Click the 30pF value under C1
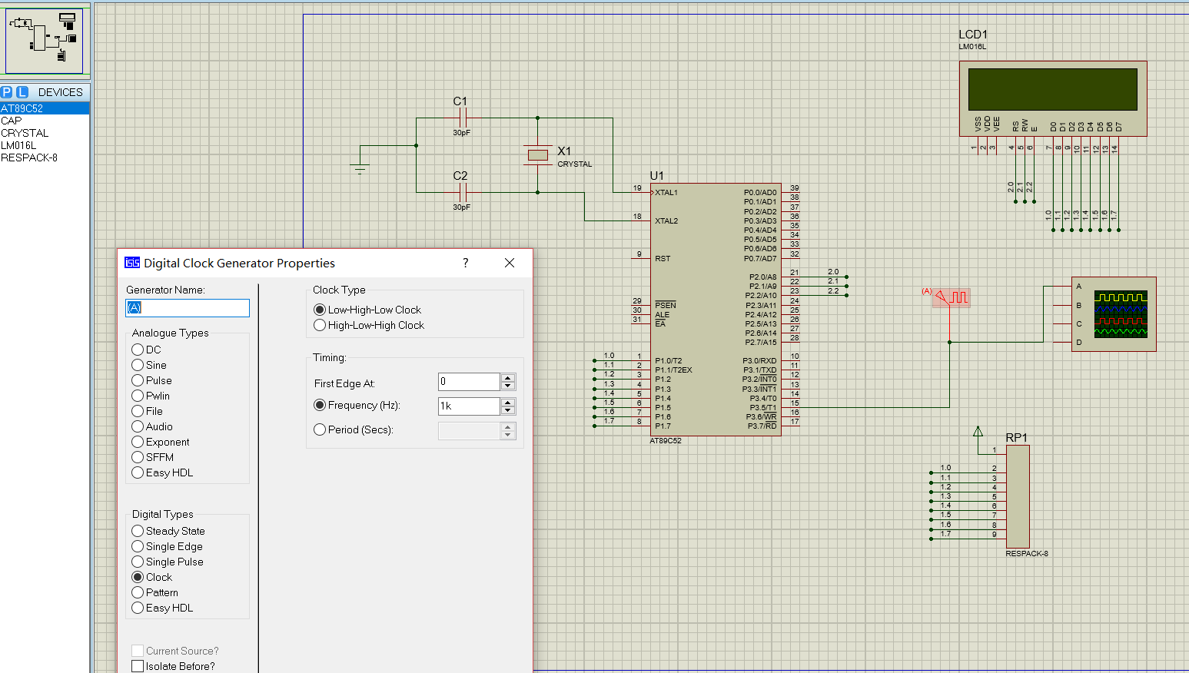This screenshot has width=1189, height=673. point(461,132)
